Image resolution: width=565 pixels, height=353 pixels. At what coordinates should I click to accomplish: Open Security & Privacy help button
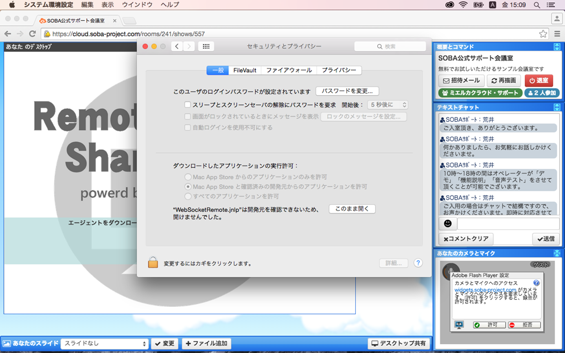coord(418,263)
